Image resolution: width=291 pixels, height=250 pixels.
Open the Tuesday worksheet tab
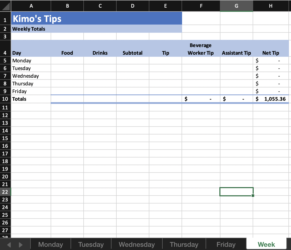point(91,244)
